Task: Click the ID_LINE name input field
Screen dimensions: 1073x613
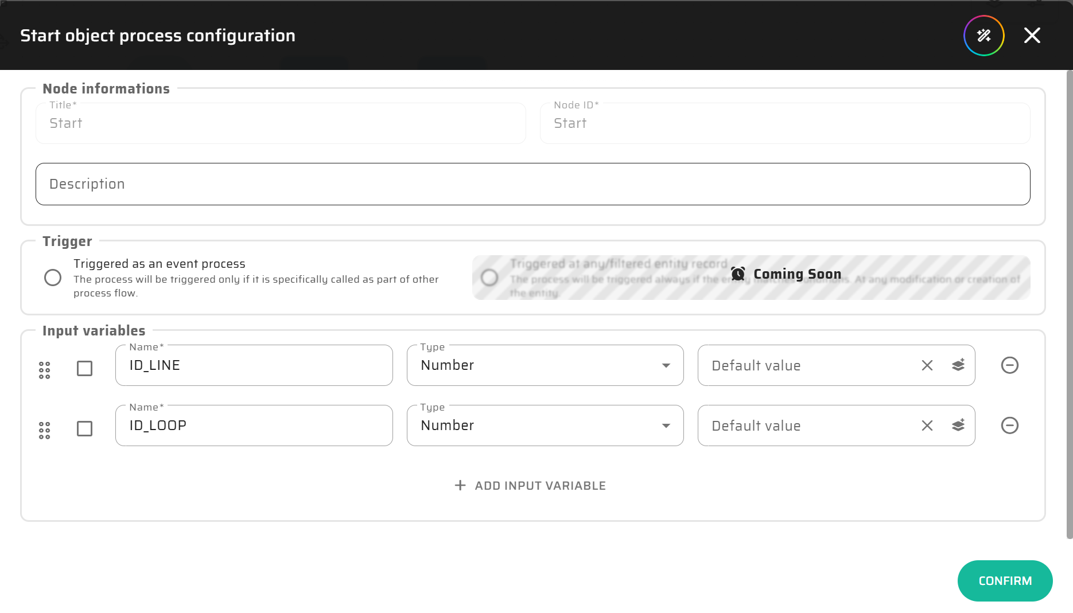Action: point(254,365)
